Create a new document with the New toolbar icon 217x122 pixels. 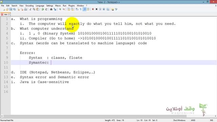[x=4, y=9]
